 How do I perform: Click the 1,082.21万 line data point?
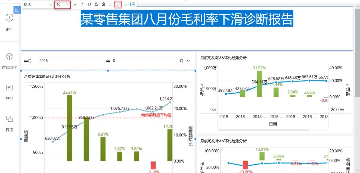click(x=153, y=112)
